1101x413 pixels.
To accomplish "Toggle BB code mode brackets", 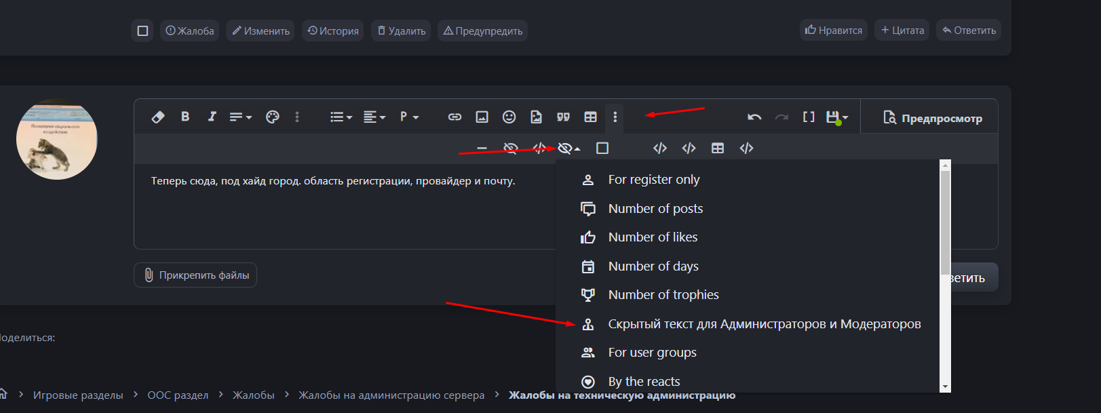I will 809,117.
